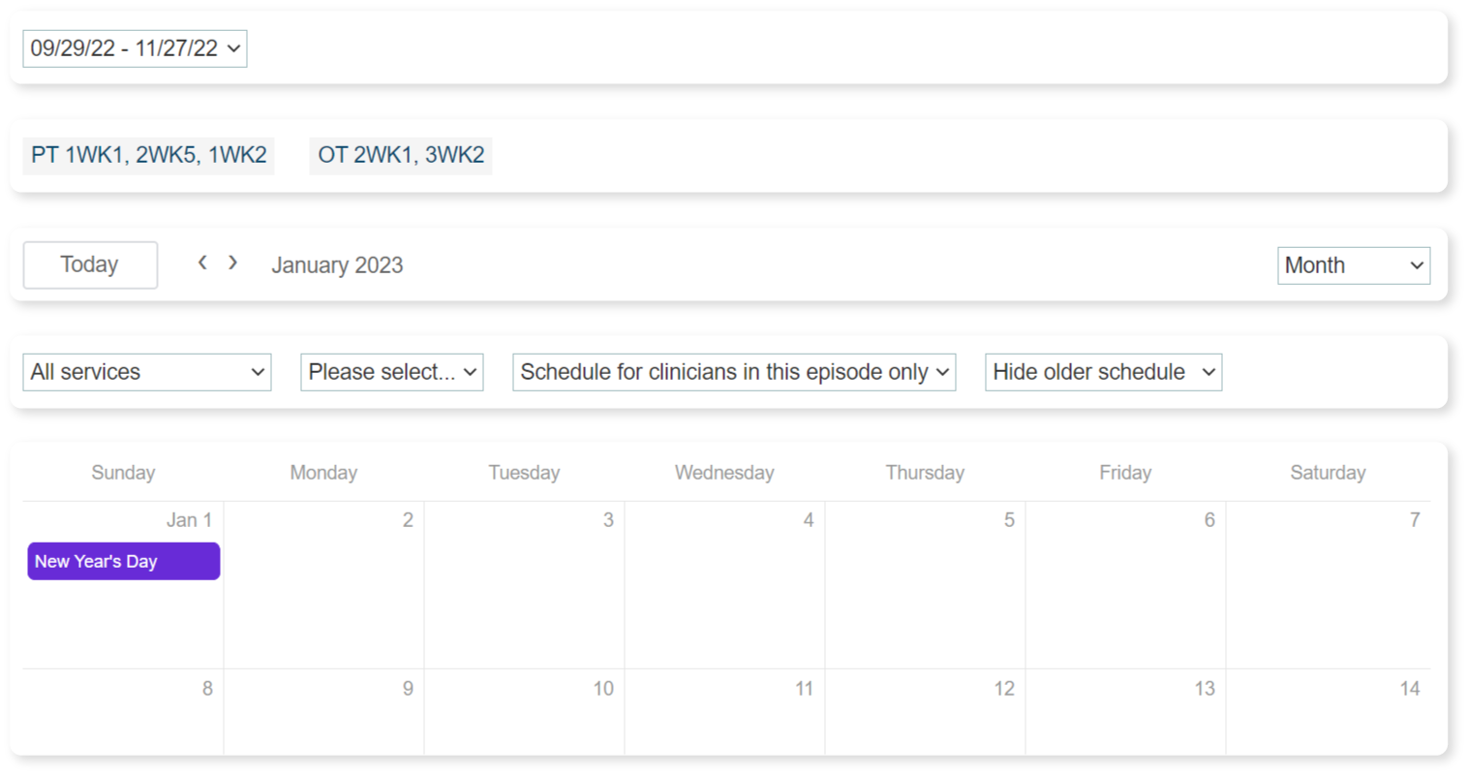Expand the All services filter
1468x775 pixels.
(147, 372)
